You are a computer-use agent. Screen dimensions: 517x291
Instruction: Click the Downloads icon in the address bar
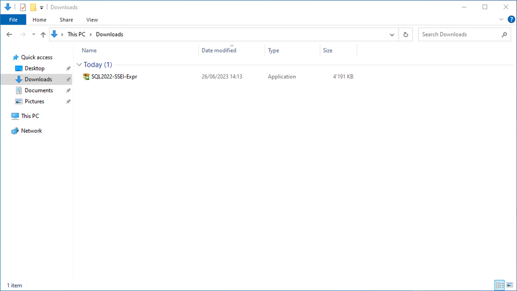coord(54,34)
